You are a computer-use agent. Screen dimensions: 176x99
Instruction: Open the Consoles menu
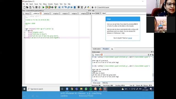[x=50, y=4]
